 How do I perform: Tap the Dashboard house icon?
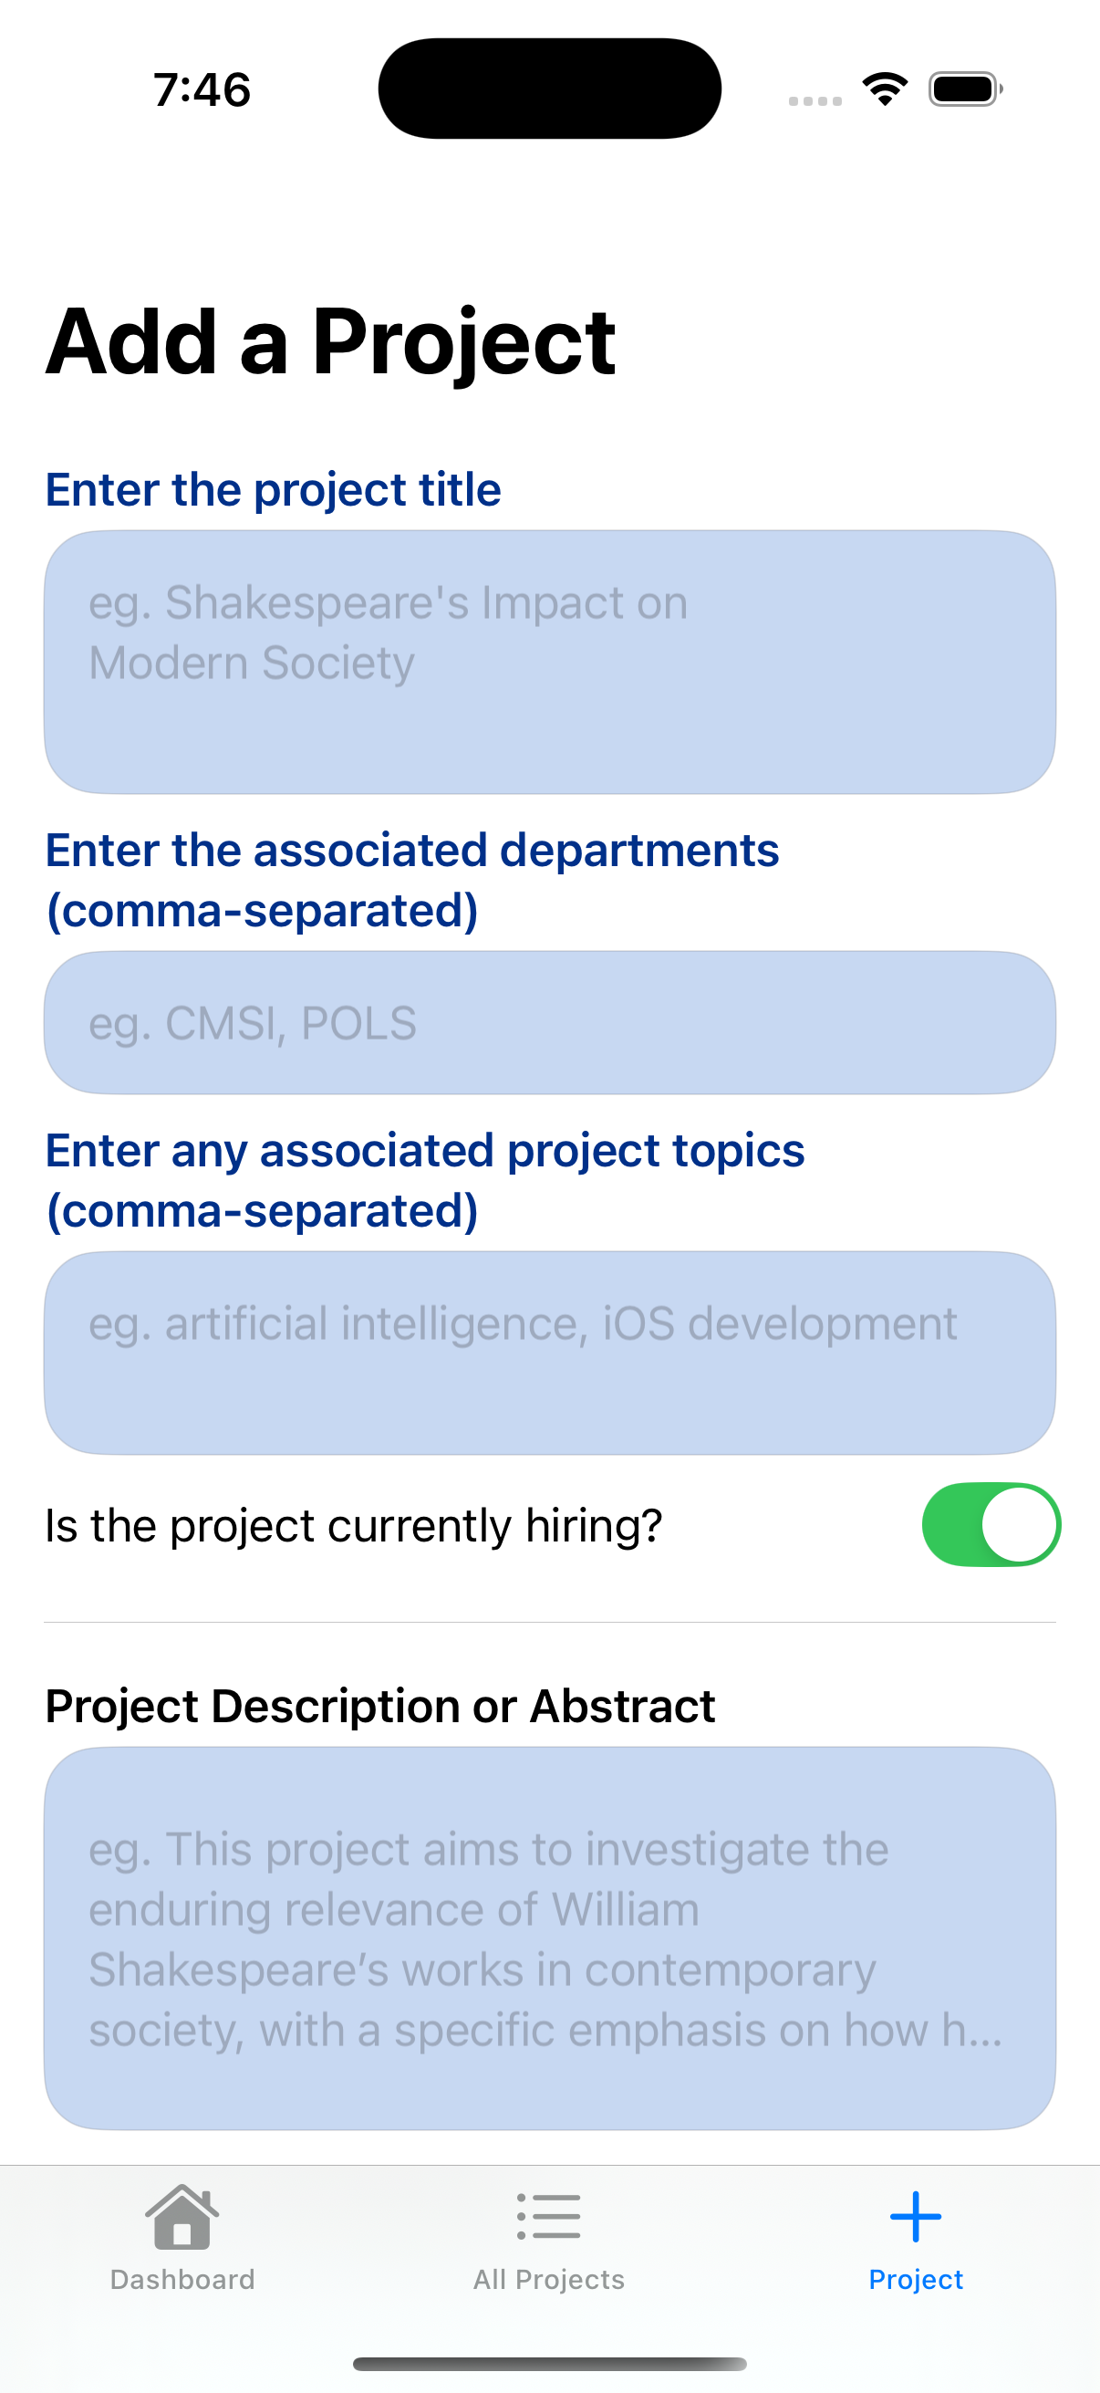coord(182,2217)
